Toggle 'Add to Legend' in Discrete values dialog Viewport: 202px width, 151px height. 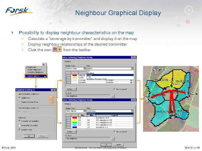point(114,89)
